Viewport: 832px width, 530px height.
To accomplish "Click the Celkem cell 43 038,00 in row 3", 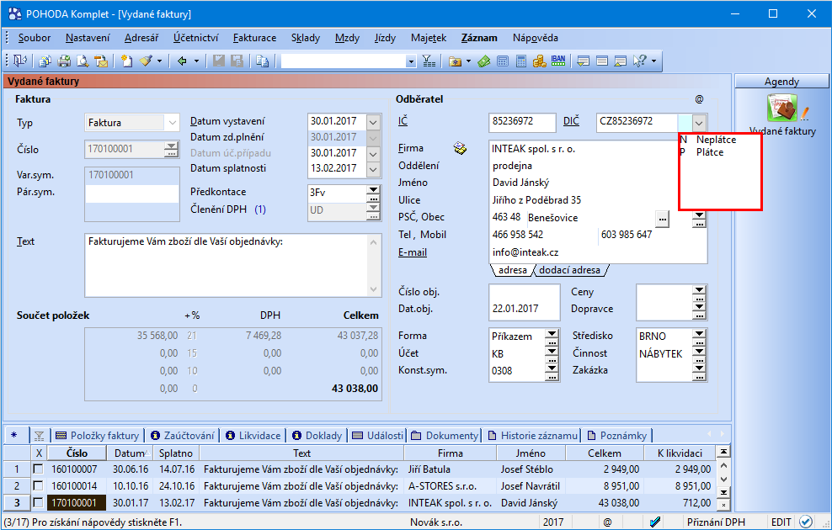I will 604,502.
